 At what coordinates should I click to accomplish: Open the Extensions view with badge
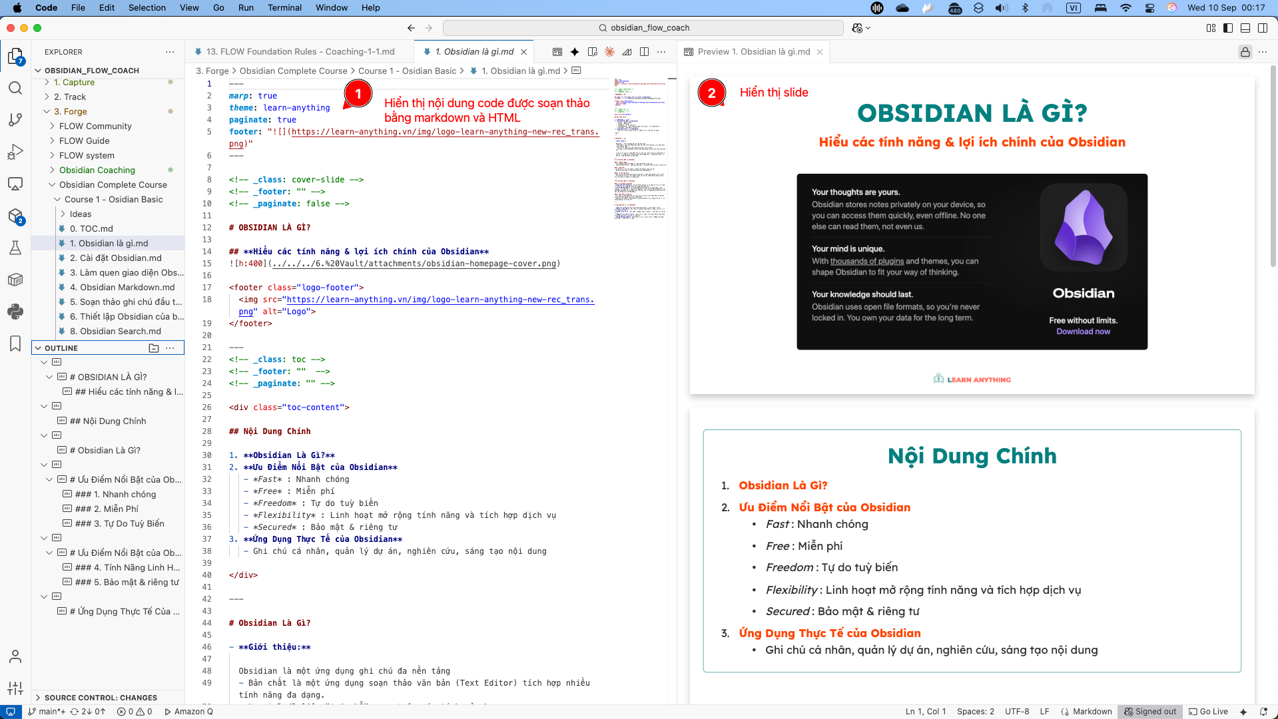click(15, 216)
